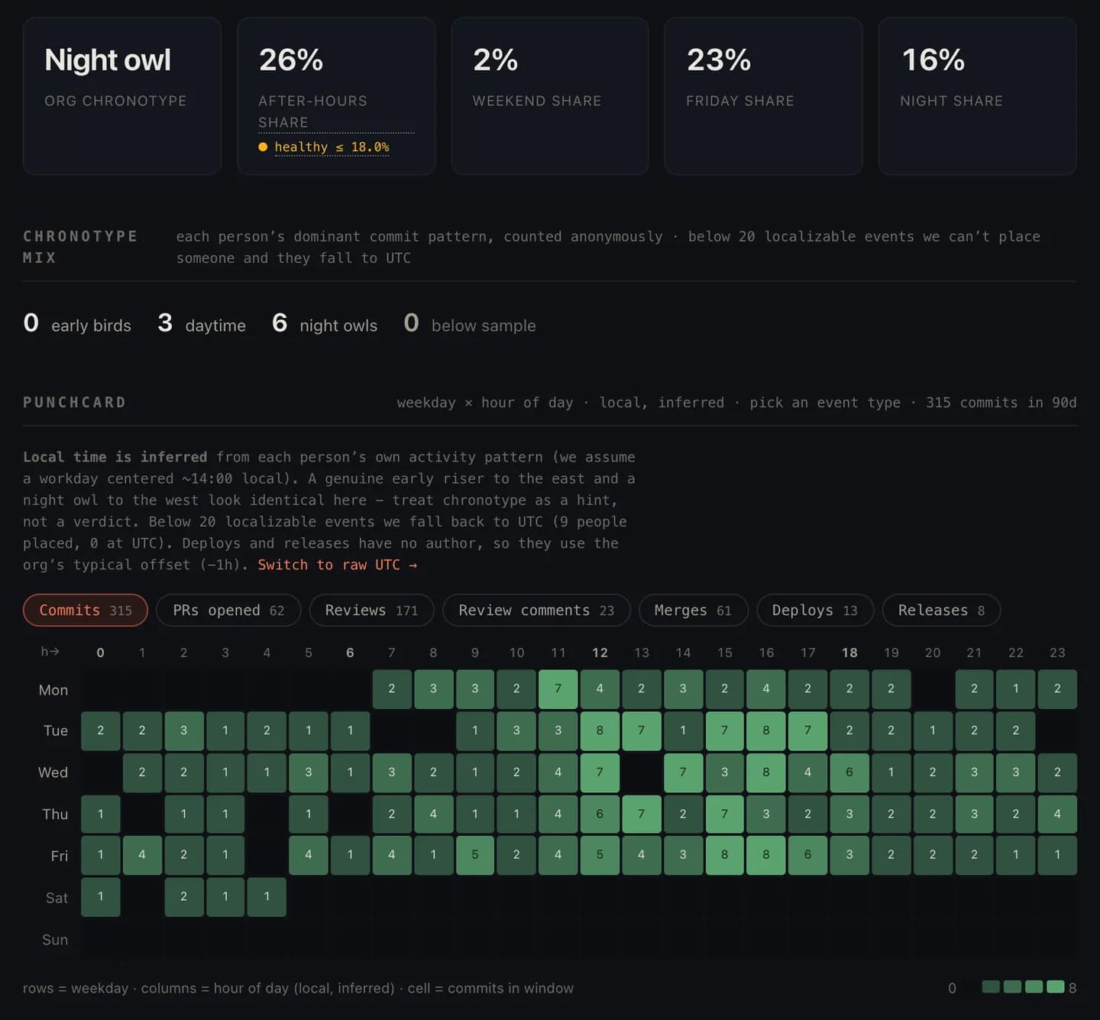Click the hour 6 column header
Image resolution: width=1100 pixels, height=1020 pixels.
click(350, 652)
